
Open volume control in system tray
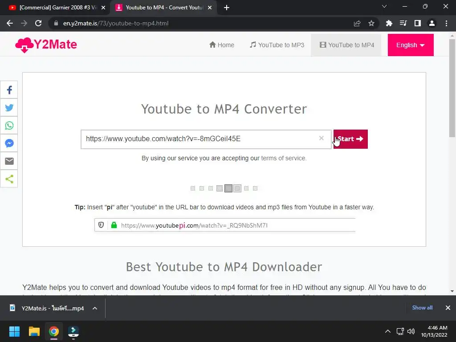point(411,331)
